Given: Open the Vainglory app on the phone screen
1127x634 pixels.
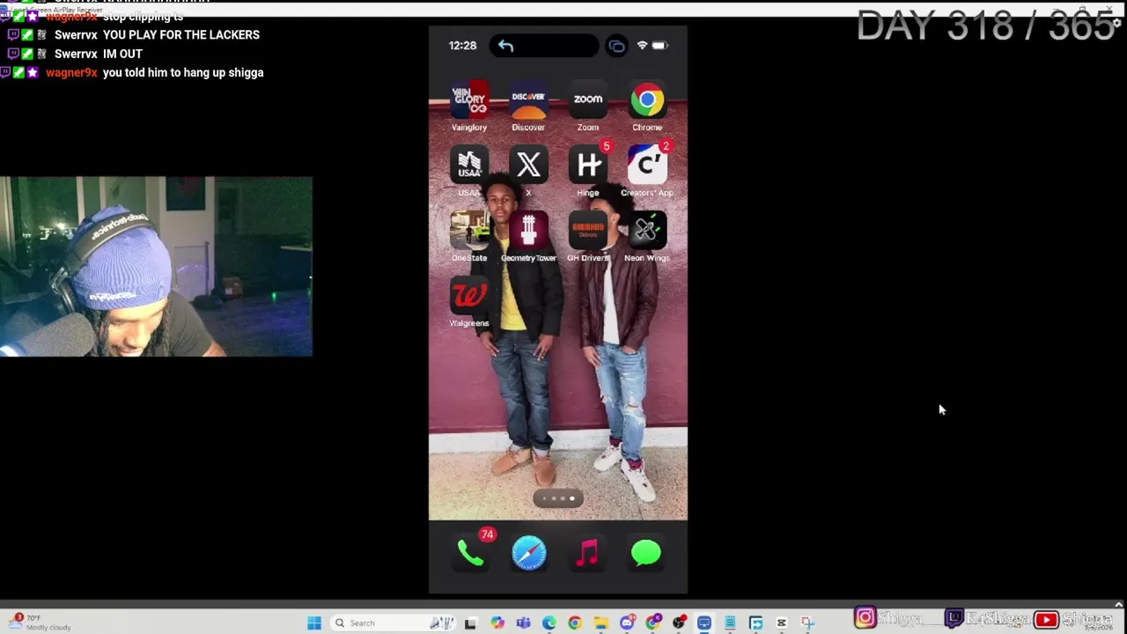Looking at the screenshot, I should coord(469,101).
